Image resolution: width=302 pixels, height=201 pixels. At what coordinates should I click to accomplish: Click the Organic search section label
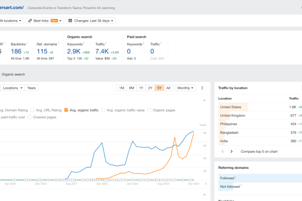13,74
